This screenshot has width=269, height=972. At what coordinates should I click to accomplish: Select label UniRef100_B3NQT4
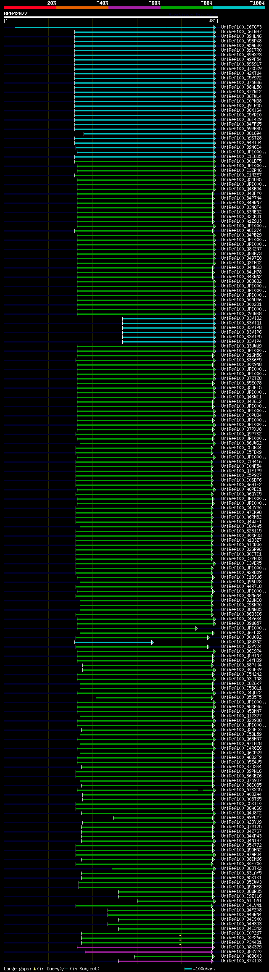pos(241,208)
